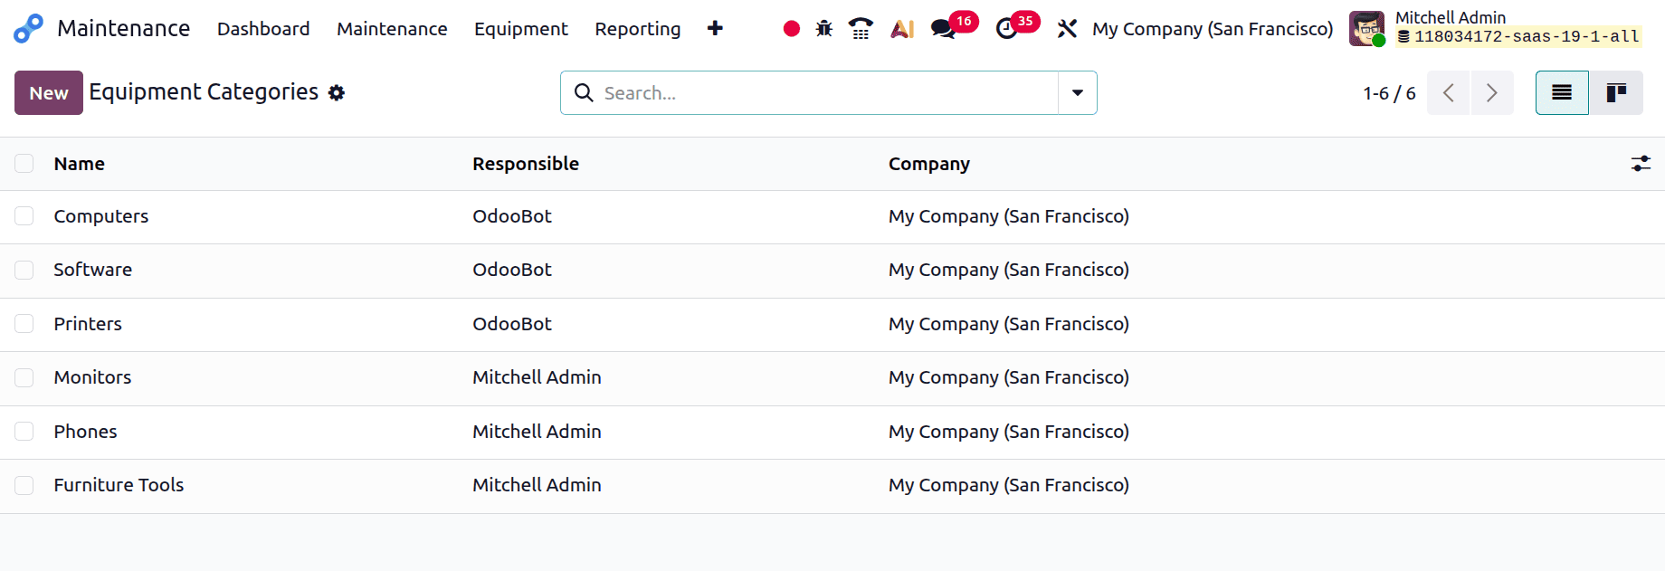Open the Phones category record
Screen dimensions: 1665x571
pyautogui.click(x=85, y=432)
